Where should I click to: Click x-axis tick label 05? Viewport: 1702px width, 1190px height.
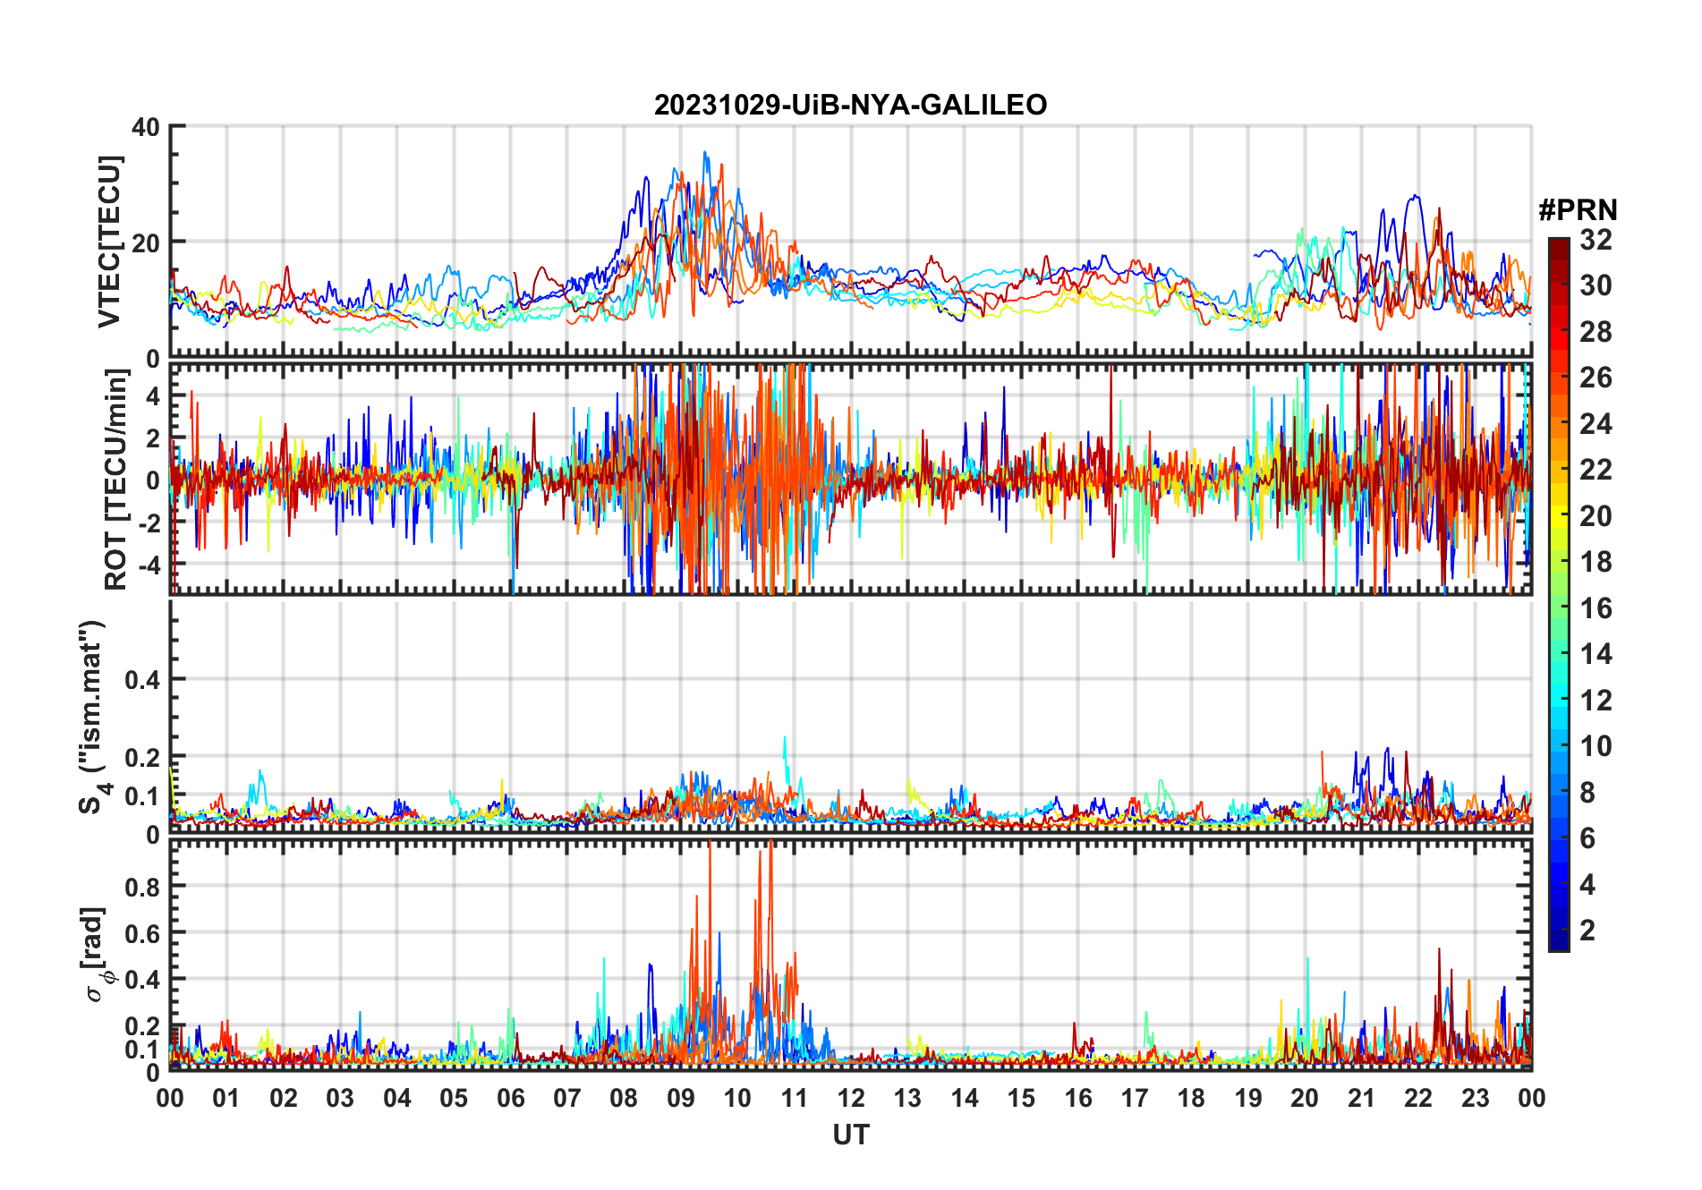point(454,1098)
